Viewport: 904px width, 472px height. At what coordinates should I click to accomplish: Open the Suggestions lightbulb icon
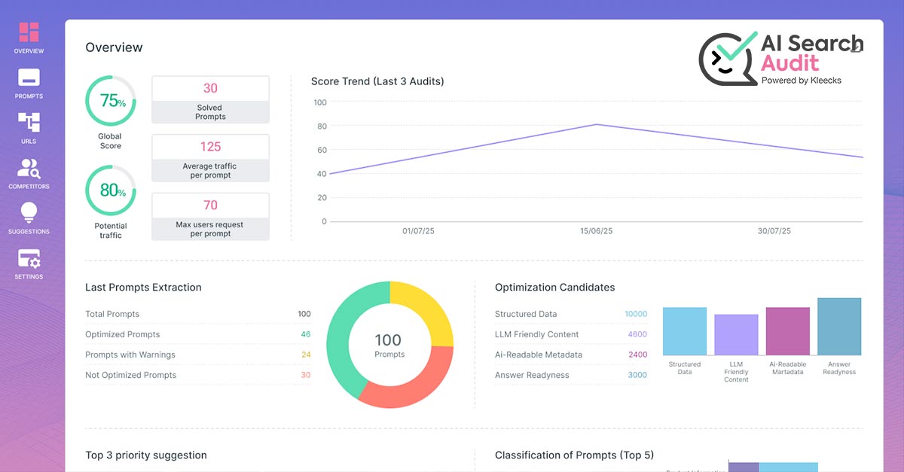(28, 214)
